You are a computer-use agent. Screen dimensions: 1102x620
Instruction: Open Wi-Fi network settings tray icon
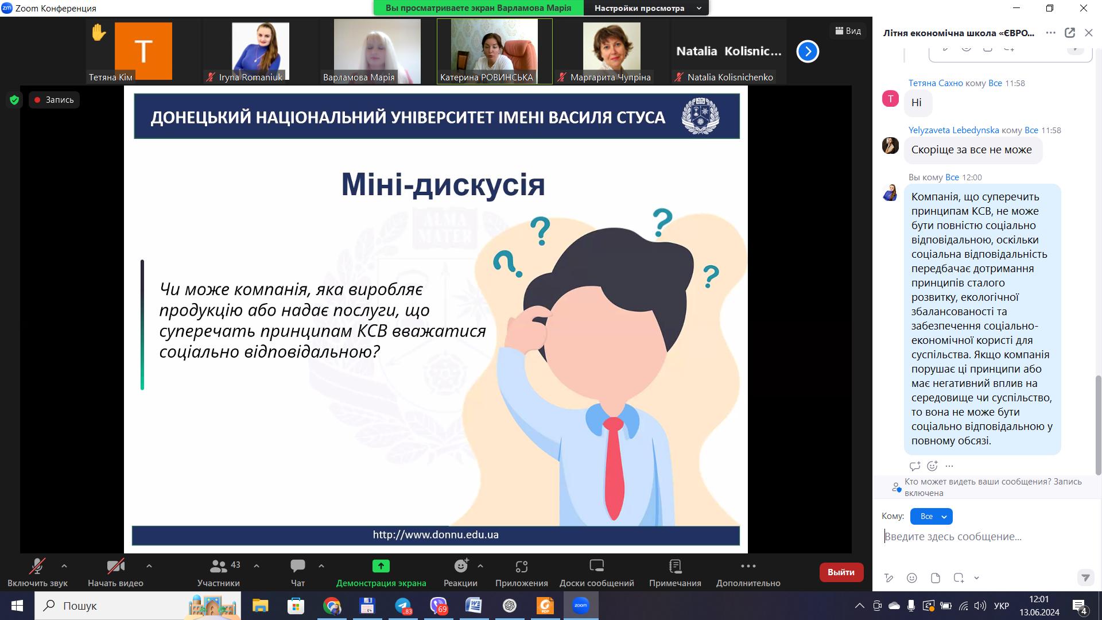963,606
